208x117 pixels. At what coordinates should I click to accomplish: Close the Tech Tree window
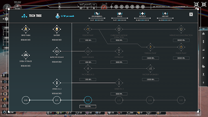click(x=191, y=14)
